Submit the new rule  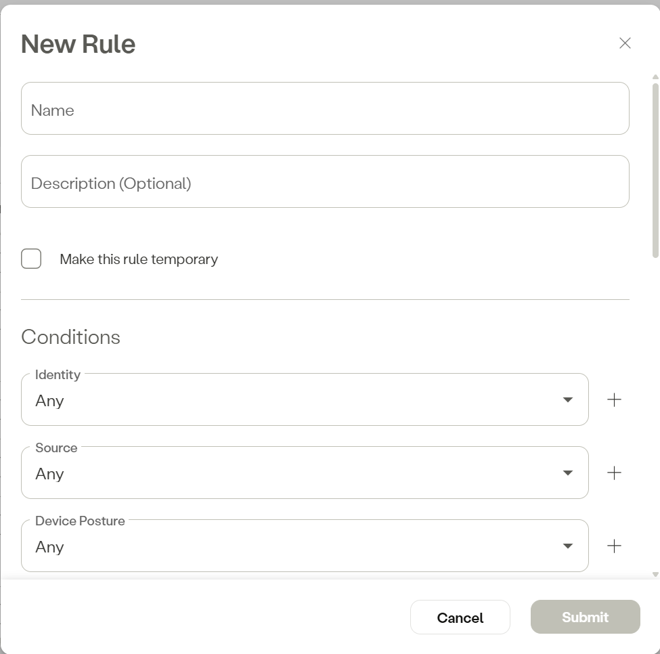pyautogui.click(x=585, y=617)
